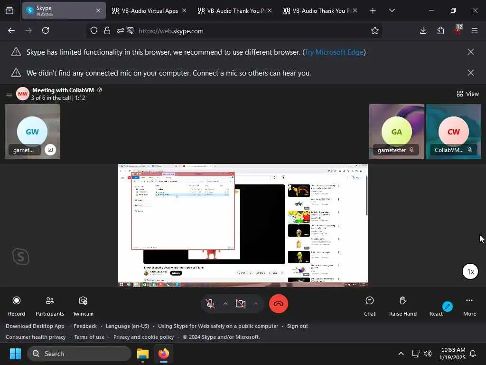Launch Twincam feature
486x365 pixels.
pyautogui.click(x=83, y=306)
